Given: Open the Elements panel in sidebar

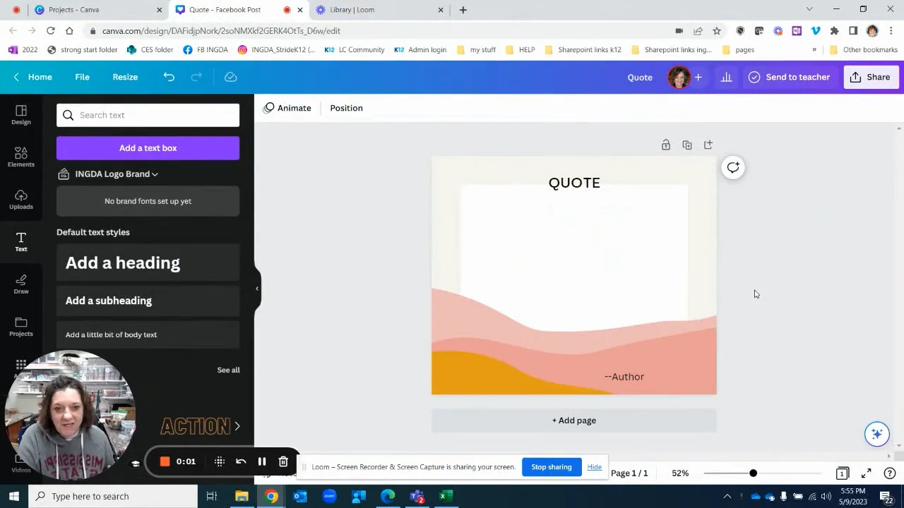Looking at the screenshot, I should pyautogui.click(x=20, y=157).
